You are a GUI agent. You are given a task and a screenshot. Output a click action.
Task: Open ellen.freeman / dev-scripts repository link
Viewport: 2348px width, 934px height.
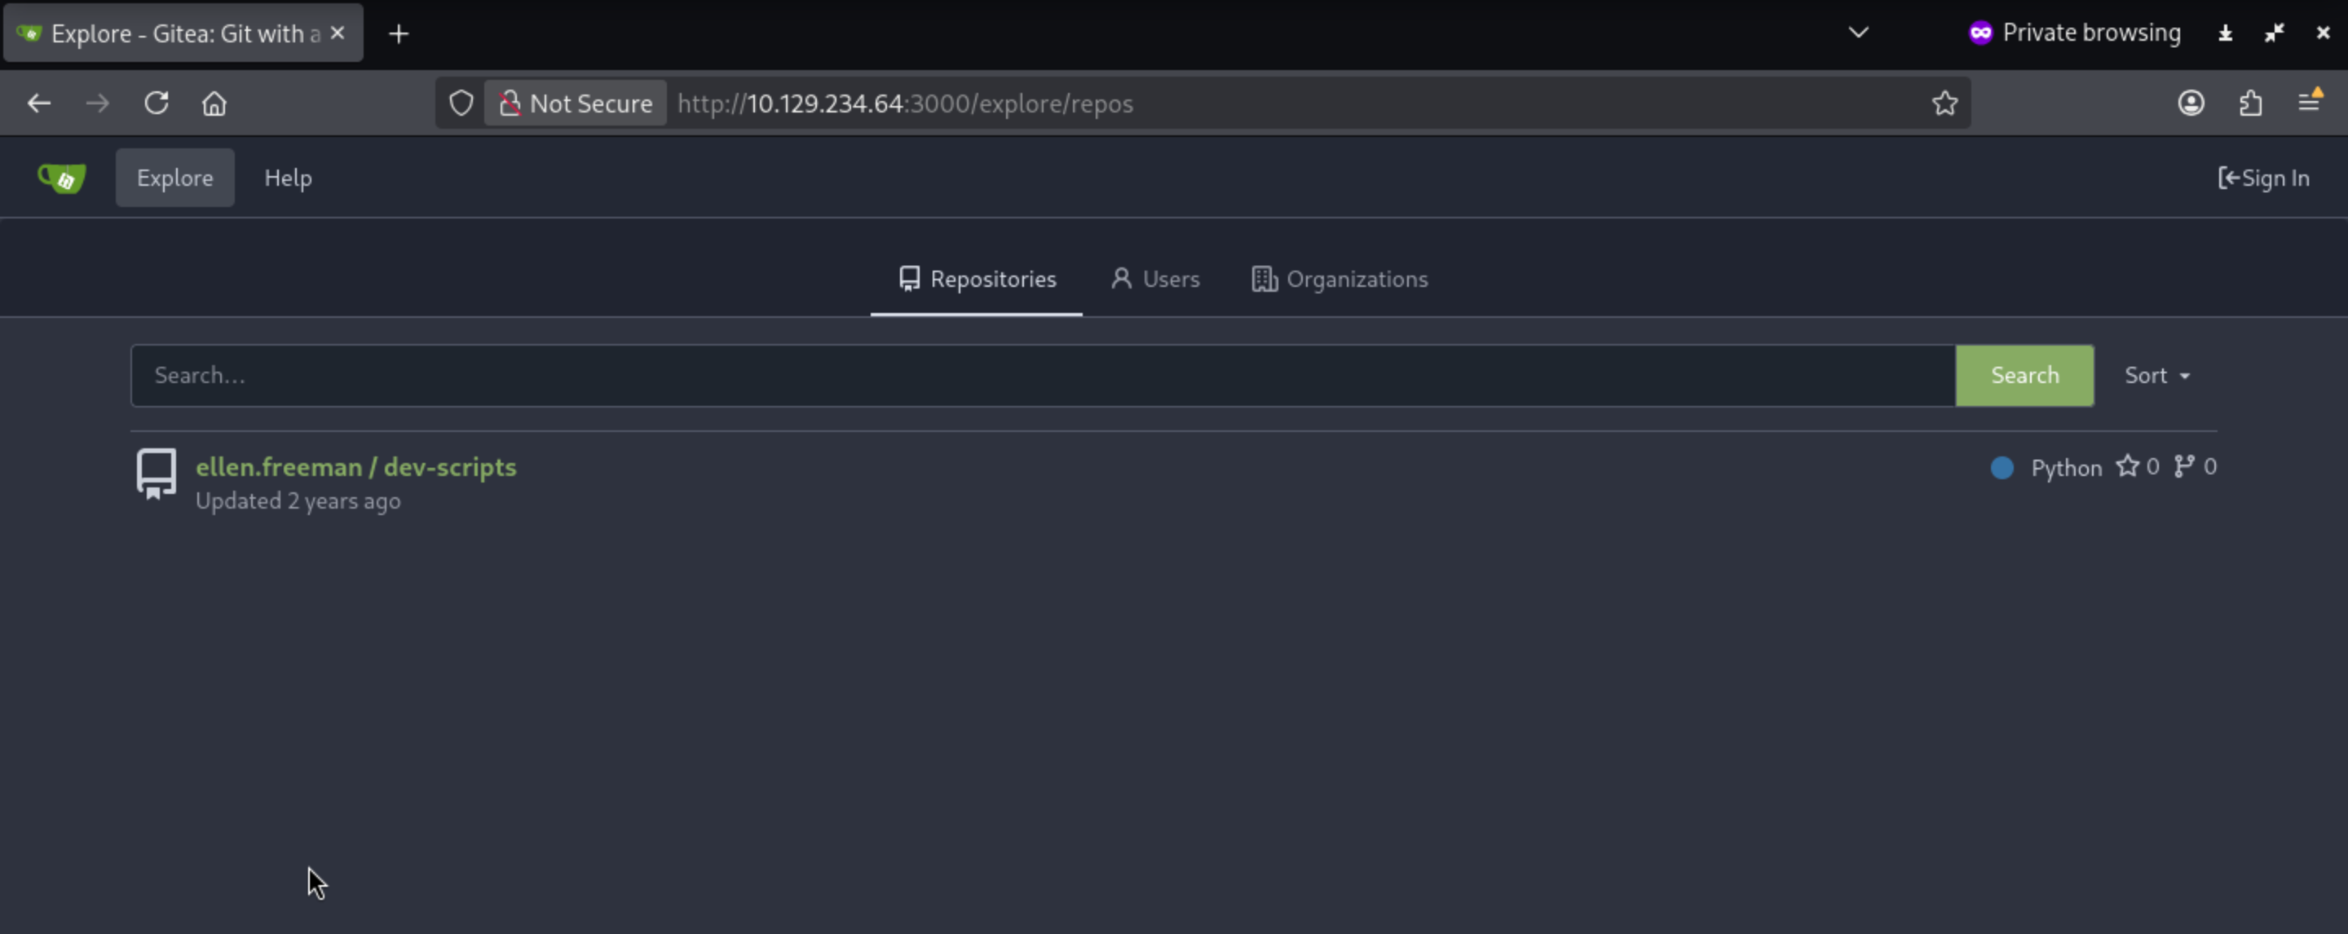coord(355,466)
